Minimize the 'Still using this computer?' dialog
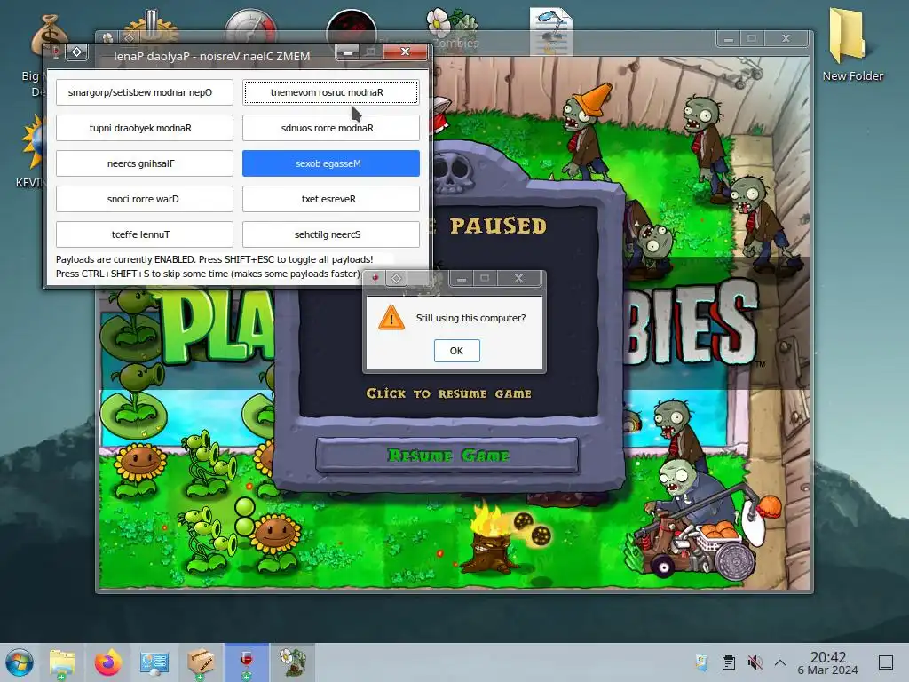This screenshot has width=909, height=682. point(462,279)
